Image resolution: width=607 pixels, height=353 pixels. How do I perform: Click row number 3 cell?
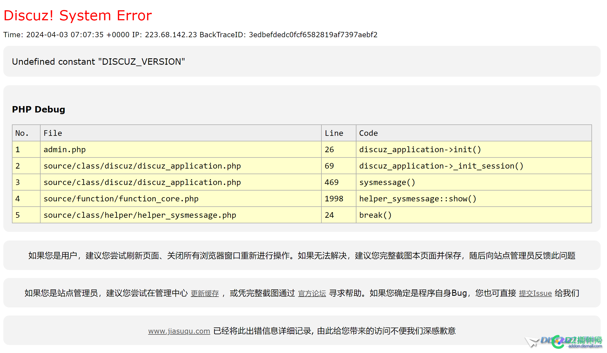pyautogui.click(x=26, y=182)
